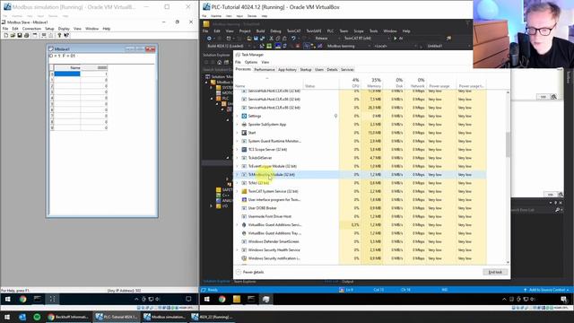
Task: Open the host Windows Start button
Action: point(7,317)
